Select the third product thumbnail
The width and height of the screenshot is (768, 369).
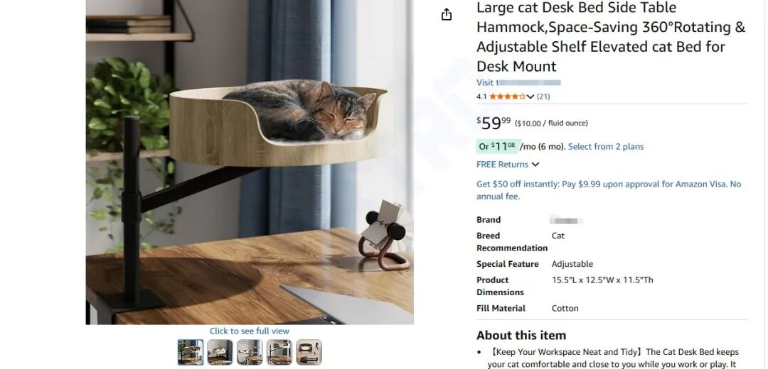click(x=250, y=352)
